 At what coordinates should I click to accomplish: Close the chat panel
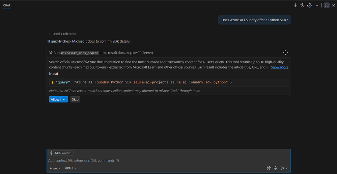[x=333, y=5]
